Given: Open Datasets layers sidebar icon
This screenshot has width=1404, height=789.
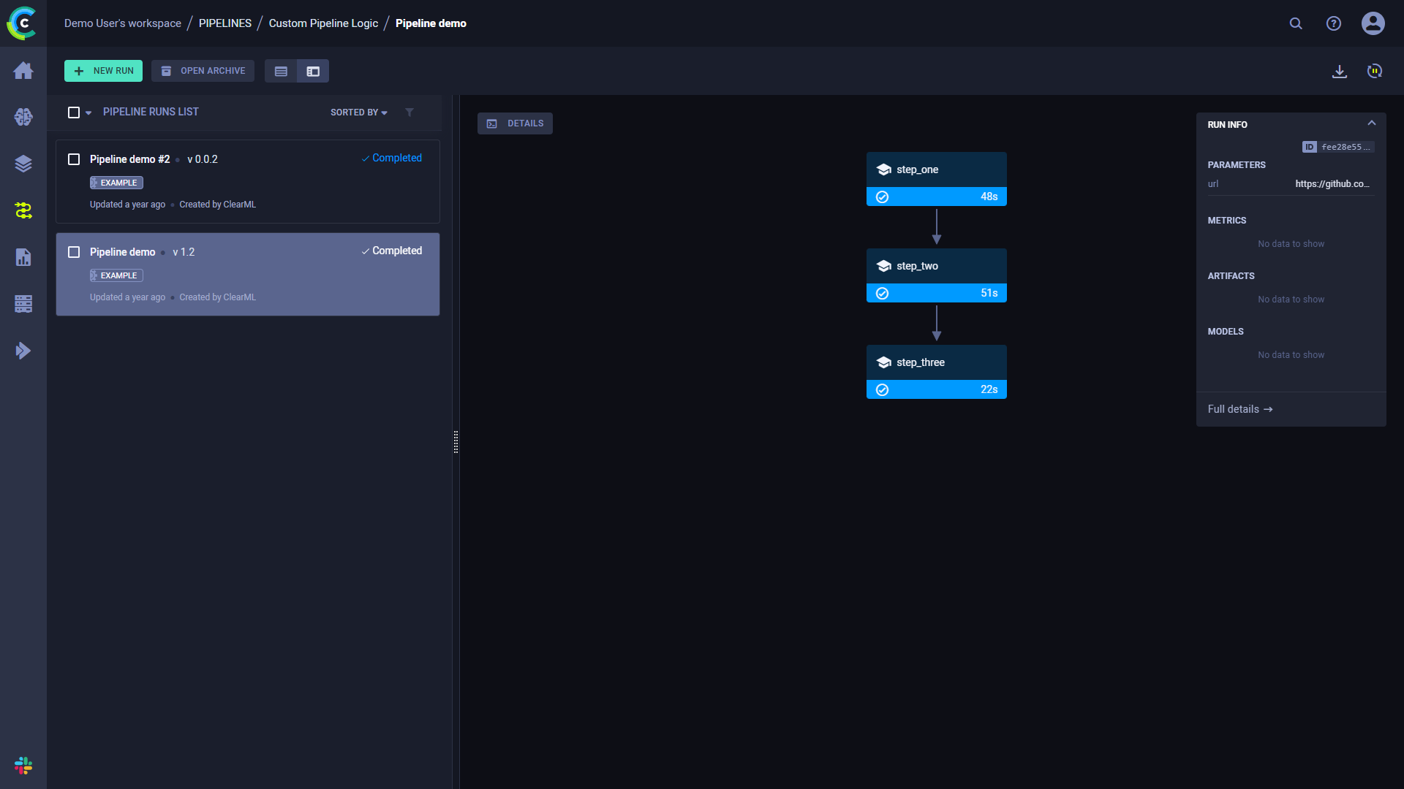Looking at the screenshot, I should tap(23, 164).
